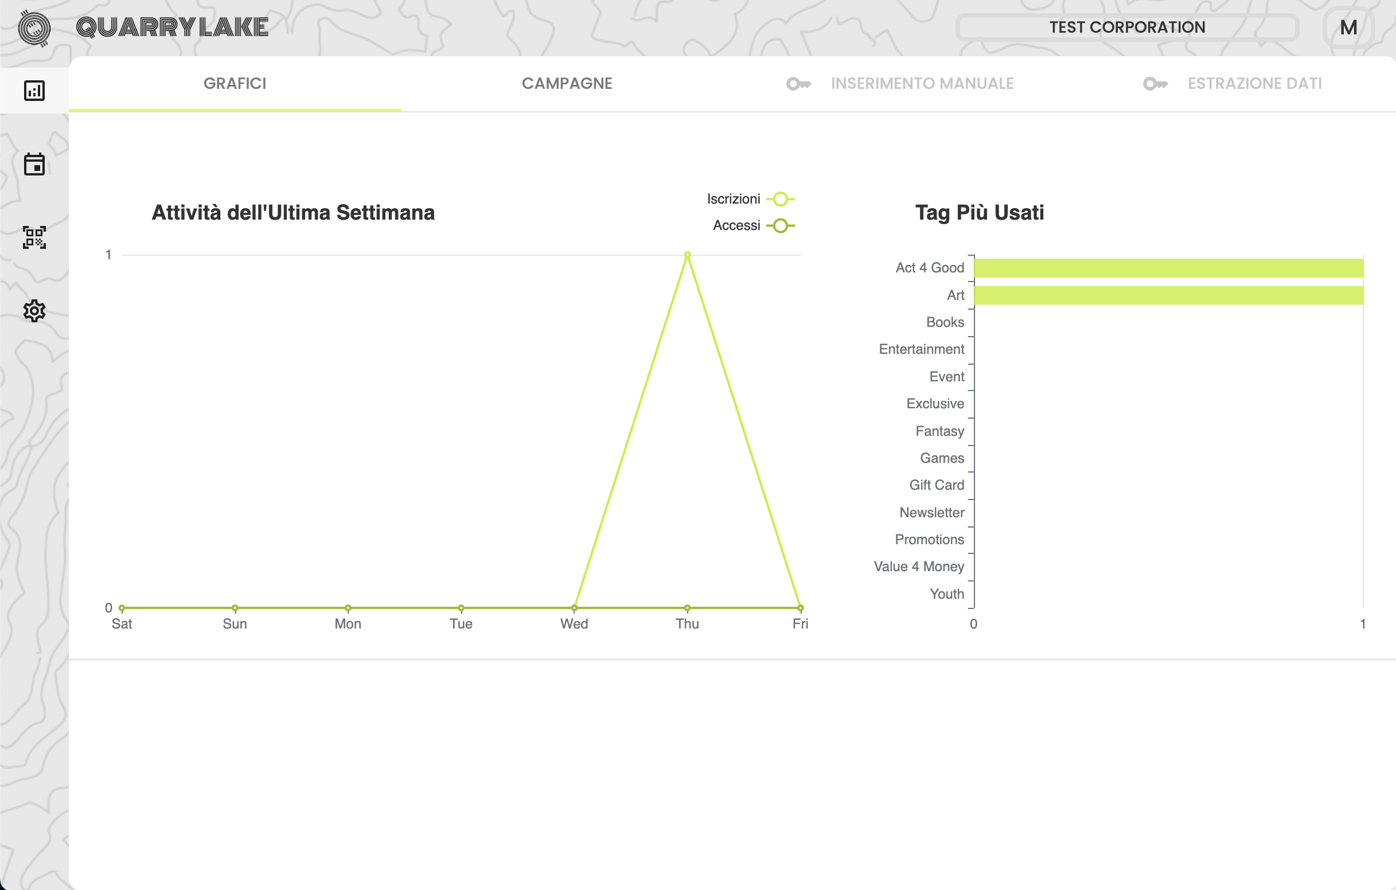Click the Art tag bar
Viewport: 1396px width, 890px height.
(x=1168, y=296)
